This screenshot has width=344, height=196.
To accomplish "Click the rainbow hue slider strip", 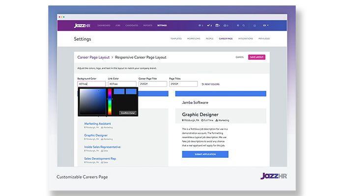I will (x=110, y=100).
